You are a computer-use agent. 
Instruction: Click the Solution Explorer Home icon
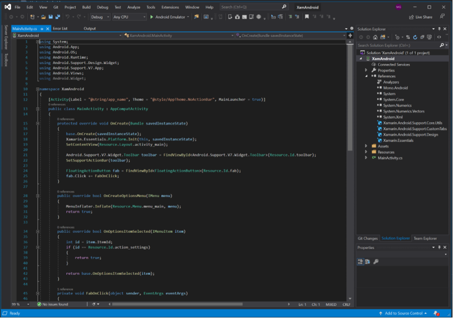click(x=375, y=37)
